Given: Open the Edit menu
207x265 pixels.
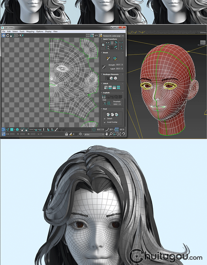Looking at the screenshot, I should tap(9, 31).
